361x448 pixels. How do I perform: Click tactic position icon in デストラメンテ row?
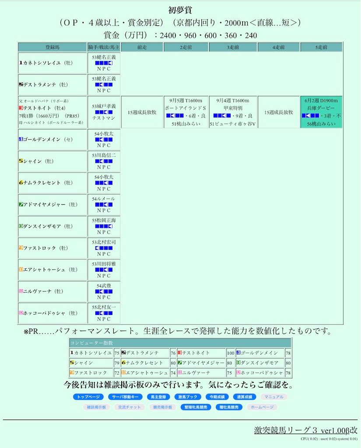104,84
